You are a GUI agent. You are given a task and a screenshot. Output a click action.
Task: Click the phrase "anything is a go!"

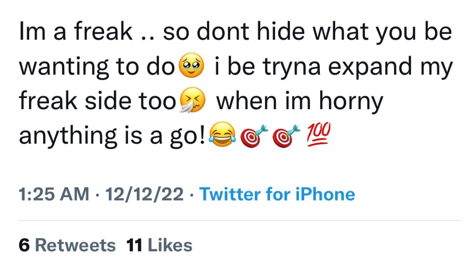point(112,134)
